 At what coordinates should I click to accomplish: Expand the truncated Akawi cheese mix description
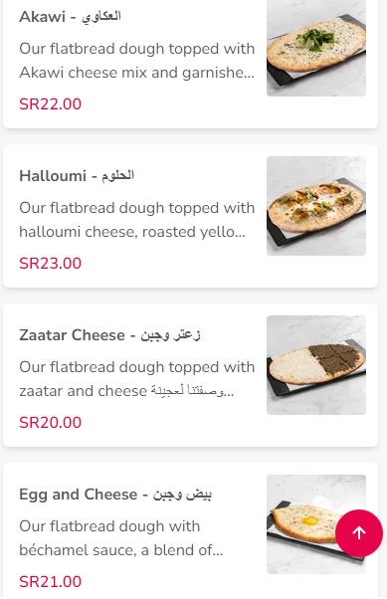[136, 61]
